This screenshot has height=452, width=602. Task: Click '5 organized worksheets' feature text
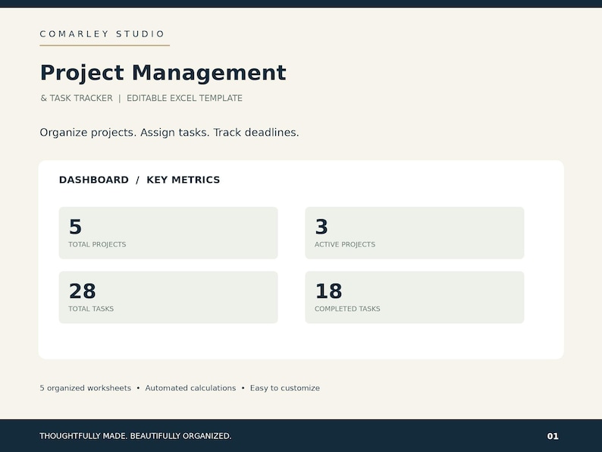85,388
